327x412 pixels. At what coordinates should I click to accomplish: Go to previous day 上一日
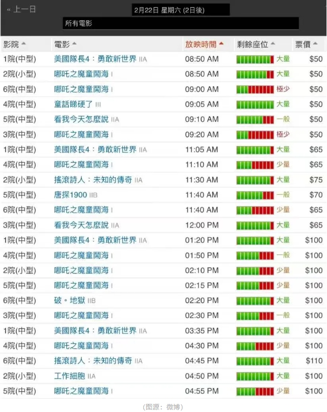[22, 10]
